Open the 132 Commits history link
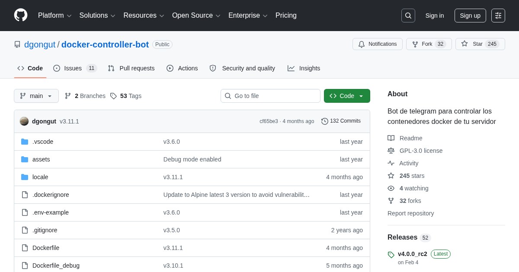Image resolution: width=519 pixels, height=272 pixels. [341, 121]
